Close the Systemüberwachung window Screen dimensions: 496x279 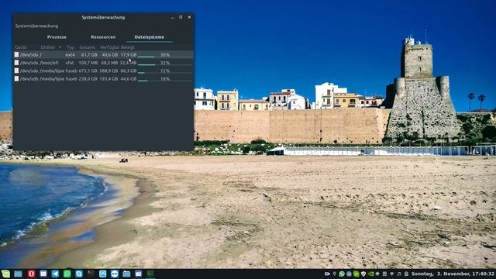[x=189, y=17]
